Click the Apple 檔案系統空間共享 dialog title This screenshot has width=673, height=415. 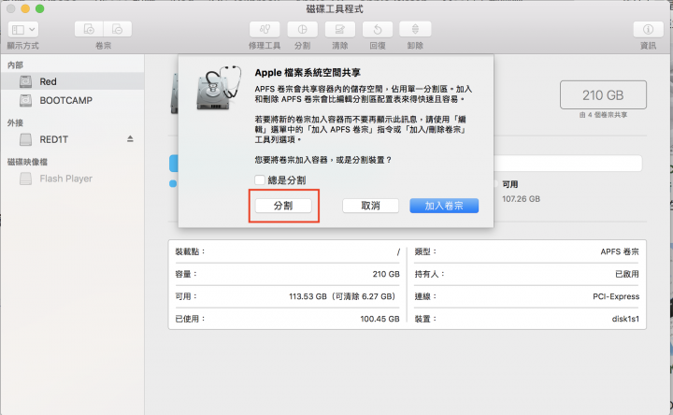[308, 73]
